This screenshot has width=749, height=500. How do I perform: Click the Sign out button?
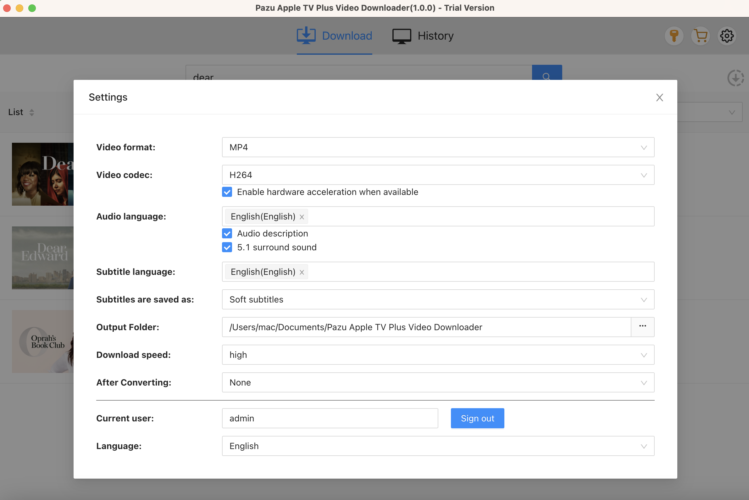pyautogui.click(x=477, y=418)
